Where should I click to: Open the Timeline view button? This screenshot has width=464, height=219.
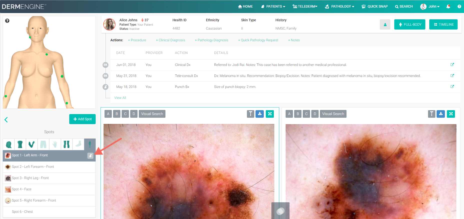pos(443,24)
